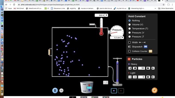This screenshot has width=175, height=98.
Task: Click the stopwatch icon beside the Stopwatch label
Action: pos(145,47)
